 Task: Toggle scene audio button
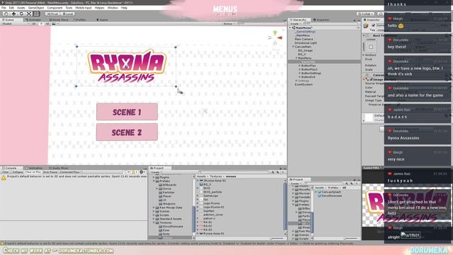(47, 23)
